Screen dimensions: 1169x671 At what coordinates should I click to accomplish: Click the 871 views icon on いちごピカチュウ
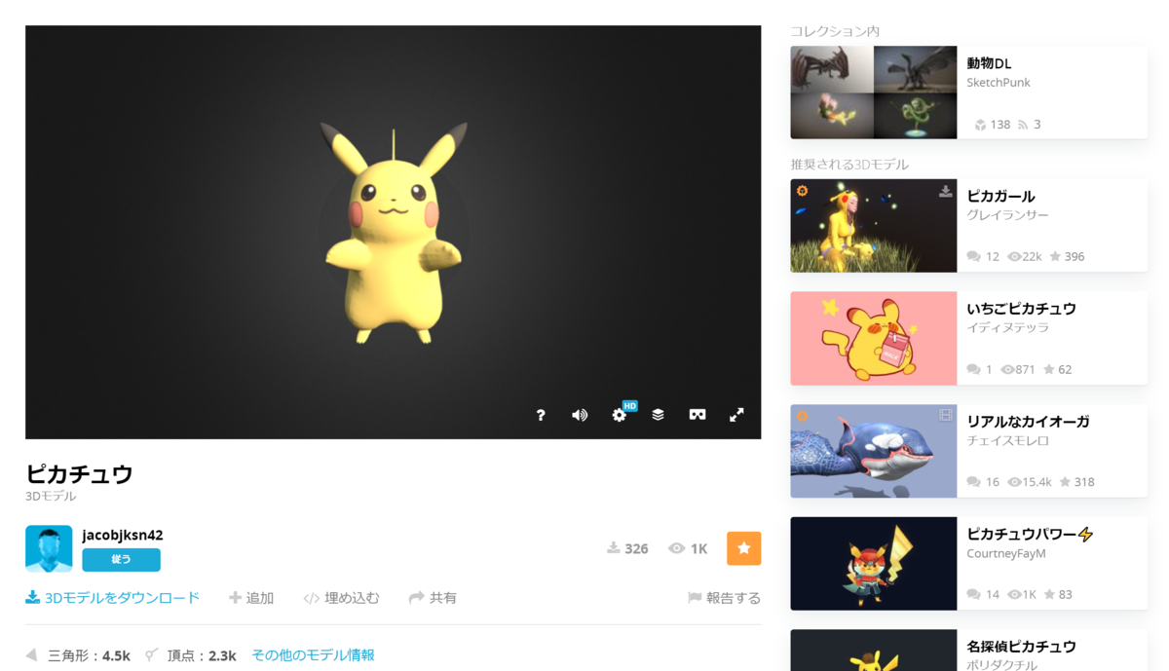[x=1007, y=370]
